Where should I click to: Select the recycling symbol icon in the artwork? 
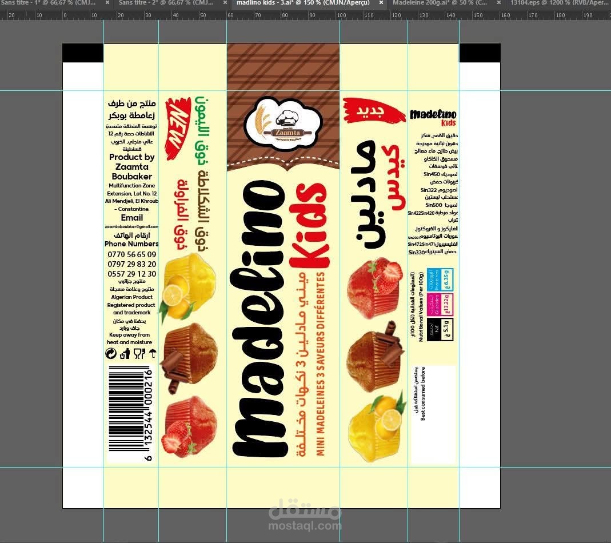tap(111, 354)
